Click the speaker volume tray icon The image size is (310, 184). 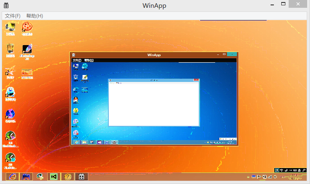point(275,177)
